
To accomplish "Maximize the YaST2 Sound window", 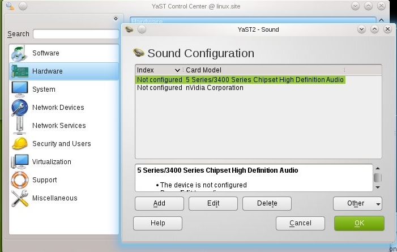I will pos(374,29).
